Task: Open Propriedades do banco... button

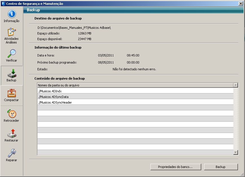Action: [x=176, y=167]
